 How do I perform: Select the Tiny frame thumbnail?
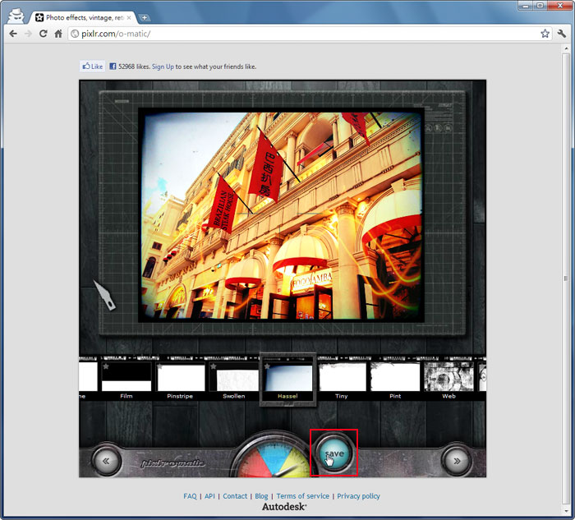pos(342,377)
